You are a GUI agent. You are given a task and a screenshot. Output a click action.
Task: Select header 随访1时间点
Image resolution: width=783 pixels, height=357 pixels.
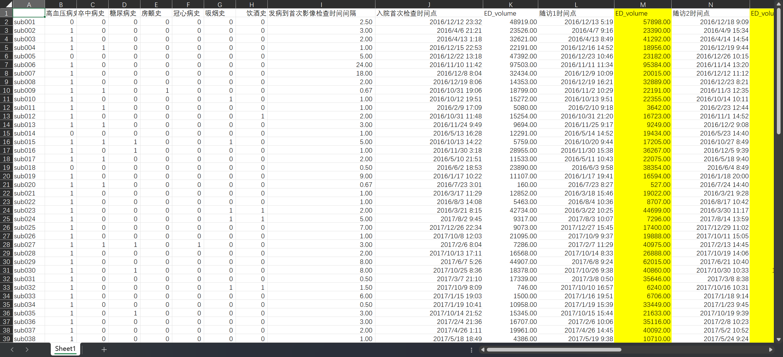(x=576, y=13)
